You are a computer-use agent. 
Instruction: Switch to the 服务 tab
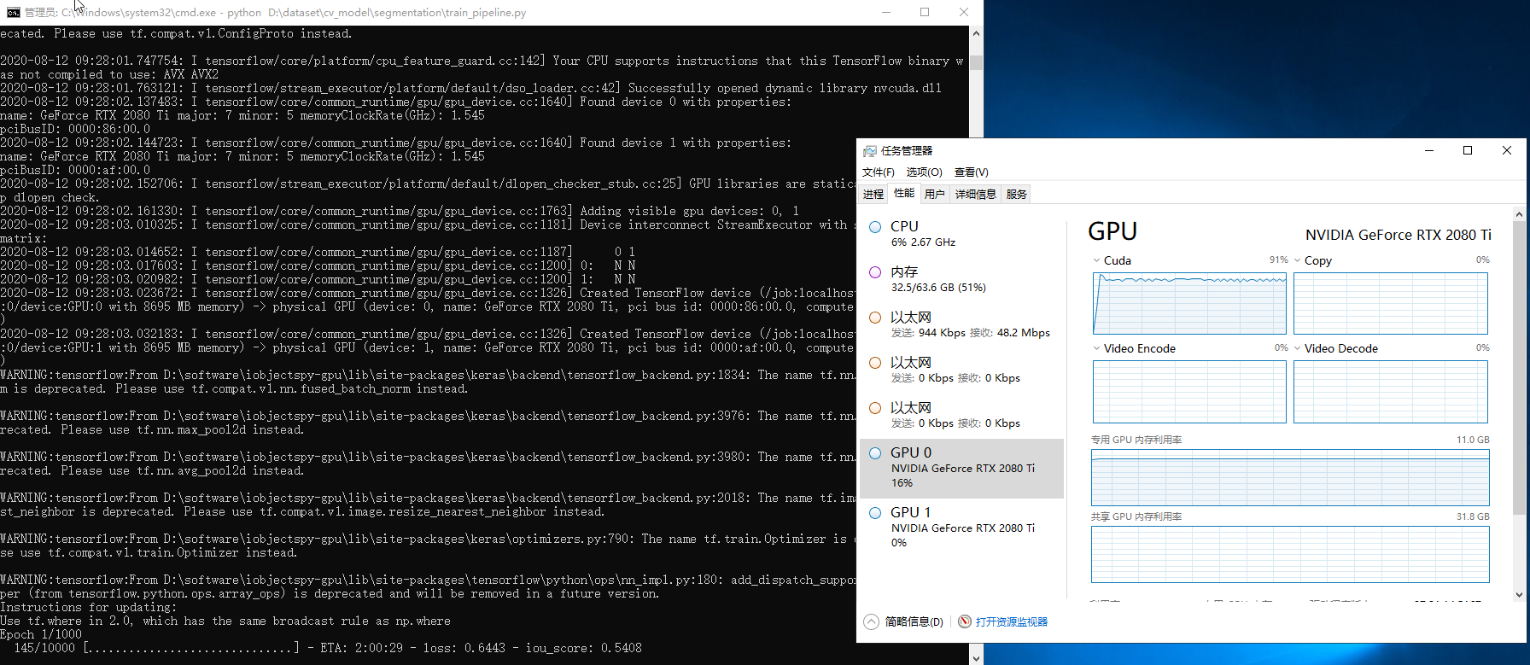pos(1017,195)
